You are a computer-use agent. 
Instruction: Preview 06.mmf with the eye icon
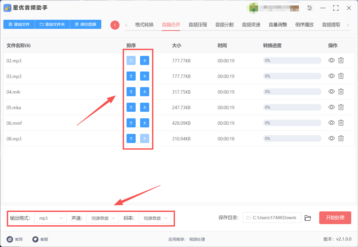pos(331,123)
